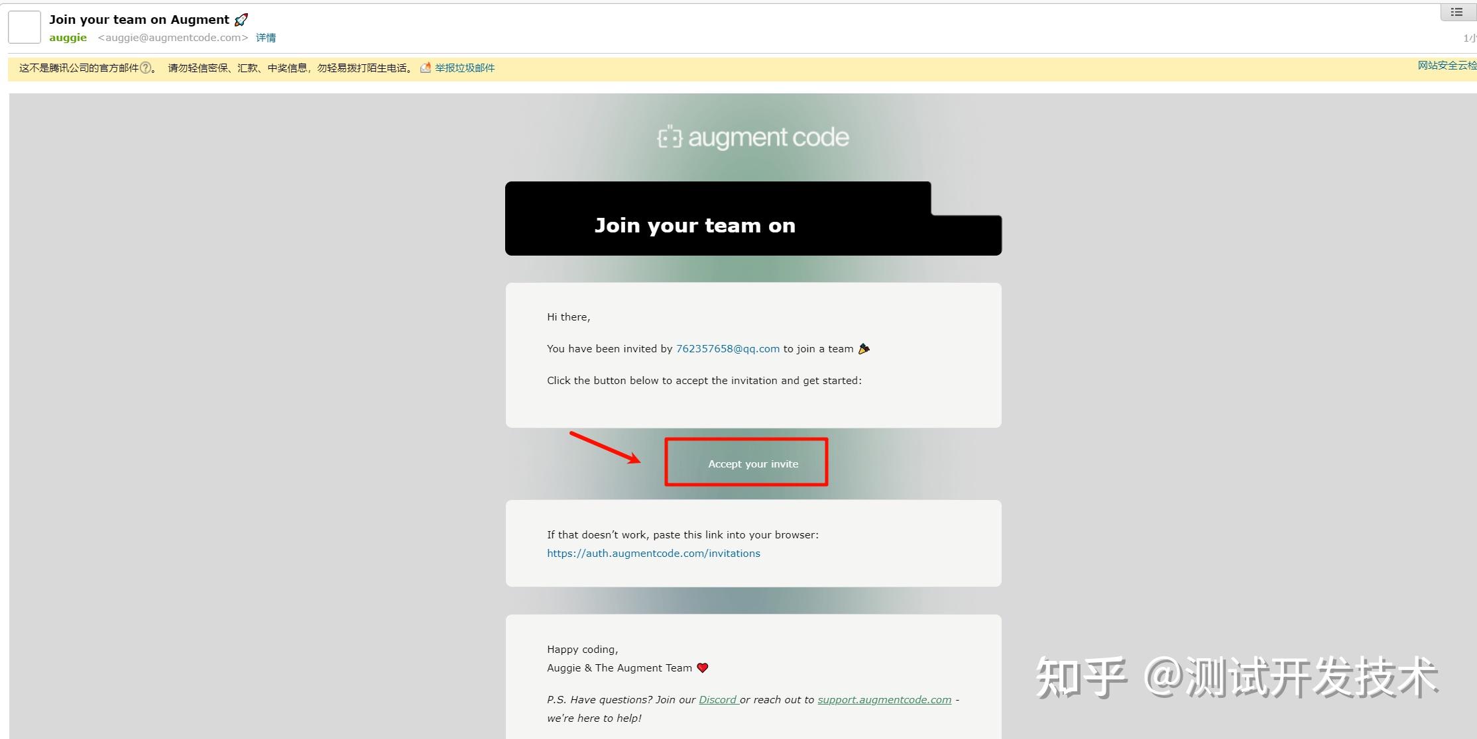Screen dimensions: 1477x739
Task: Click sender name auggie
Action: click(68, 38)
